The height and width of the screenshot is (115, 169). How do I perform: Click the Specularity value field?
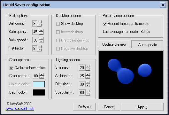(x=82, y=92)
